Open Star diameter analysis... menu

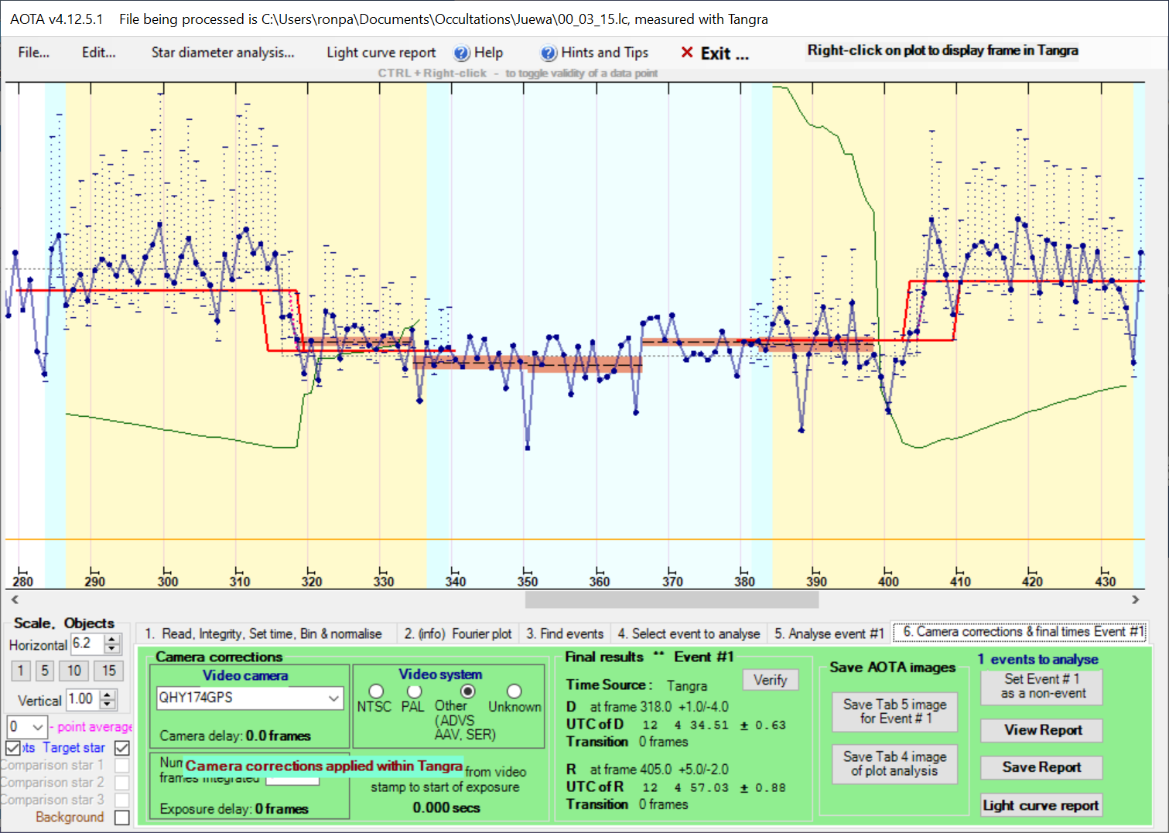(x=223, y=53)
